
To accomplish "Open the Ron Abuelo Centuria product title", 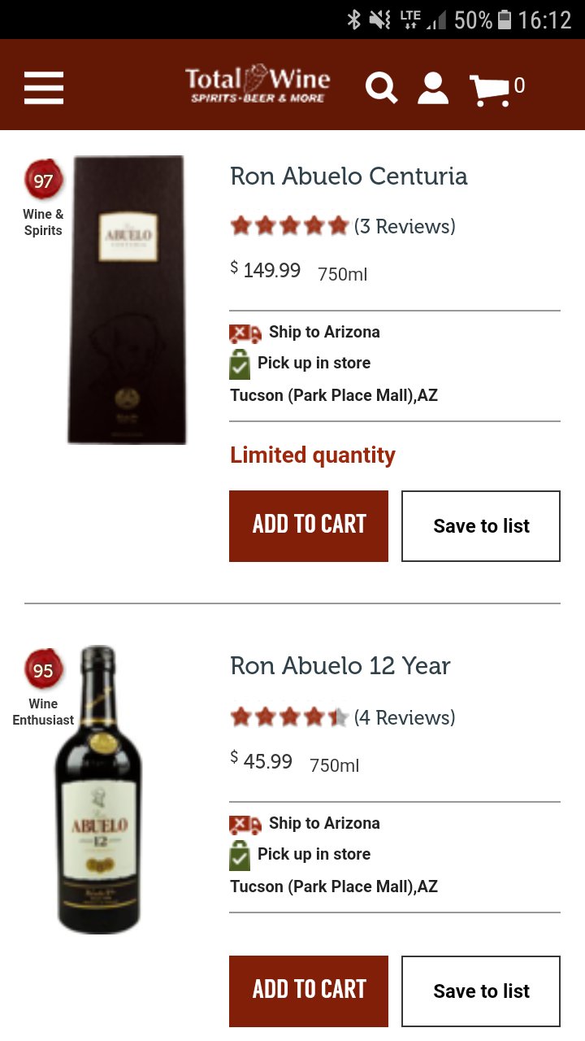I will click(349, 176).
